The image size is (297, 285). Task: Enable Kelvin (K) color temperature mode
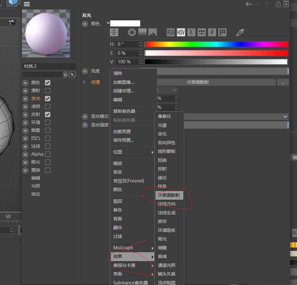[x=191, y=32]
